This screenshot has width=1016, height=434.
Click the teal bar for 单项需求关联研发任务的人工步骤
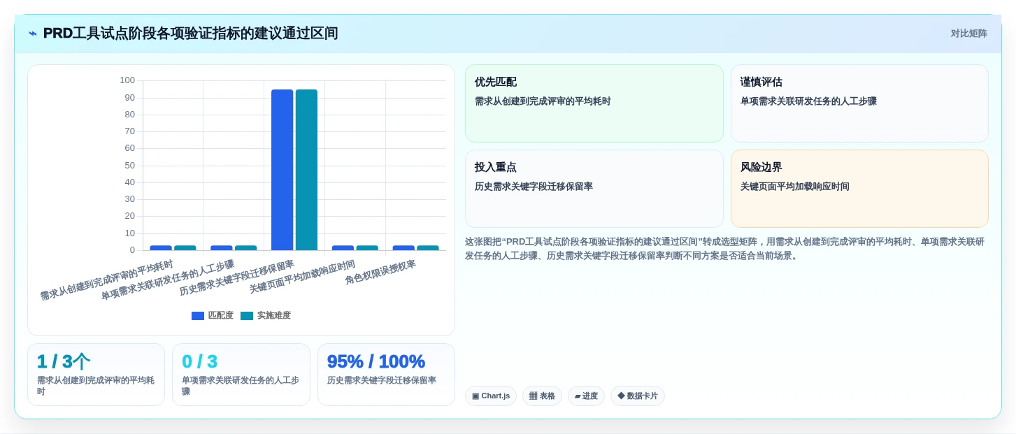(246, 247)
